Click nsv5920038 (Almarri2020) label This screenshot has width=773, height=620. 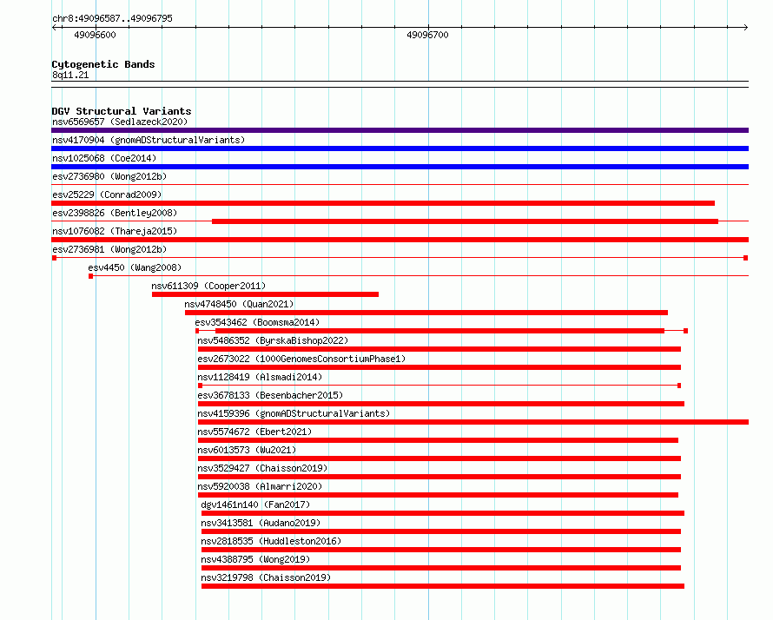260,486
